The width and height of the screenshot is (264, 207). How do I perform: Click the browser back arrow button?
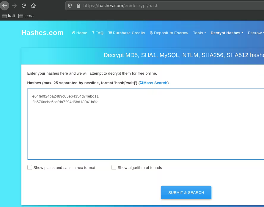(4, 6)
